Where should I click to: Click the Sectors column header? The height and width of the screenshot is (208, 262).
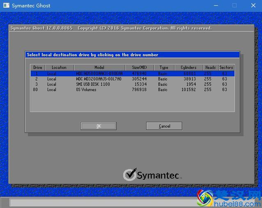click(x=226, y=67)
